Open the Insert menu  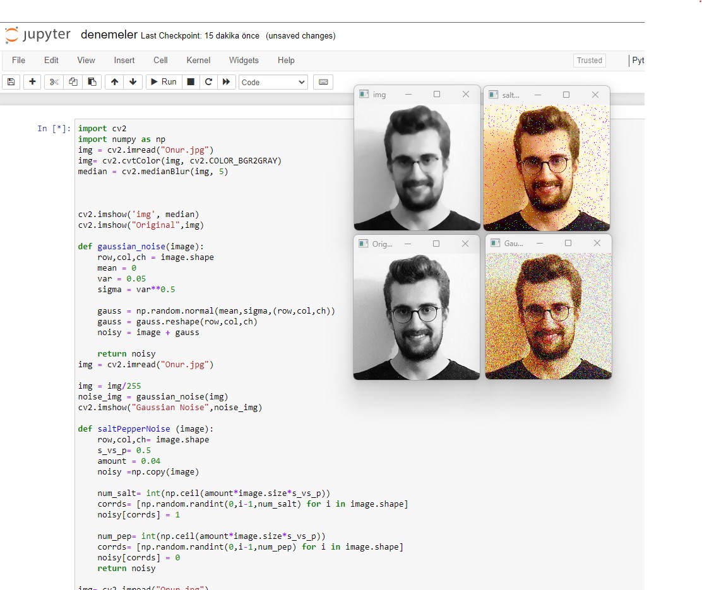pyautogui.click(x=124, y=61)
